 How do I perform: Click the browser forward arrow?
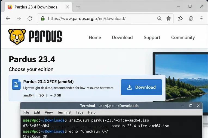tap(19, 18)
